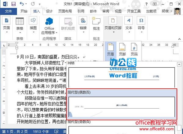Click the Redo/repeat icon
This screenshot has width=183, height=134.
pyautogui.click(x=33, y=4)
